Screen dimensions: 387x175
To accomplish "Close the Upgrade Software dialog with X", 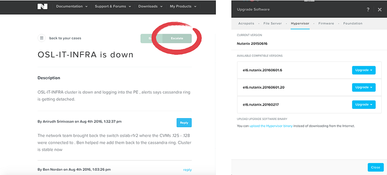I will point(380,10).
